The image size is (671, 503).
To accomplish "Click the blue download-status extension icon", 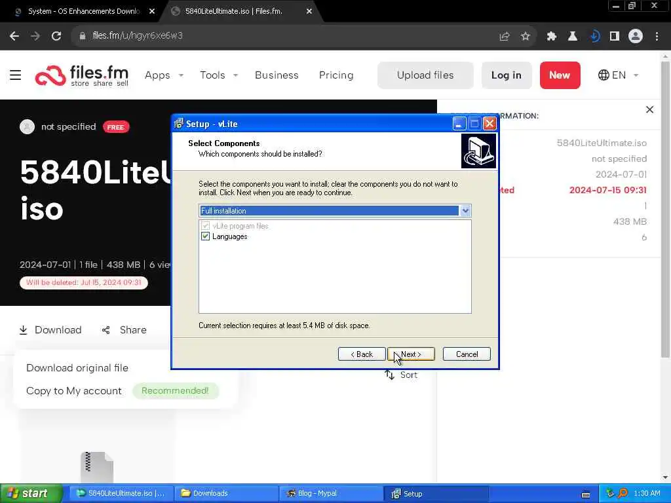I will pyautogui.click(x=594, y=37).
